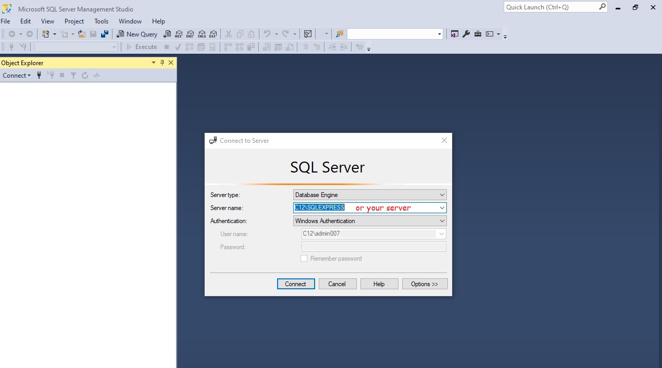Viewport: 662px width, 368px height.
Task: Open the File menu
Action: click(6, 21)
